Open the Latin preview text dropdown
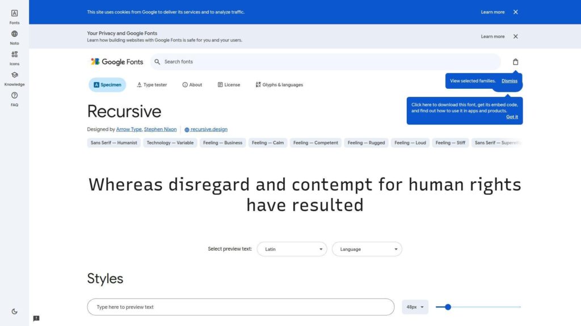 (292, 249)
